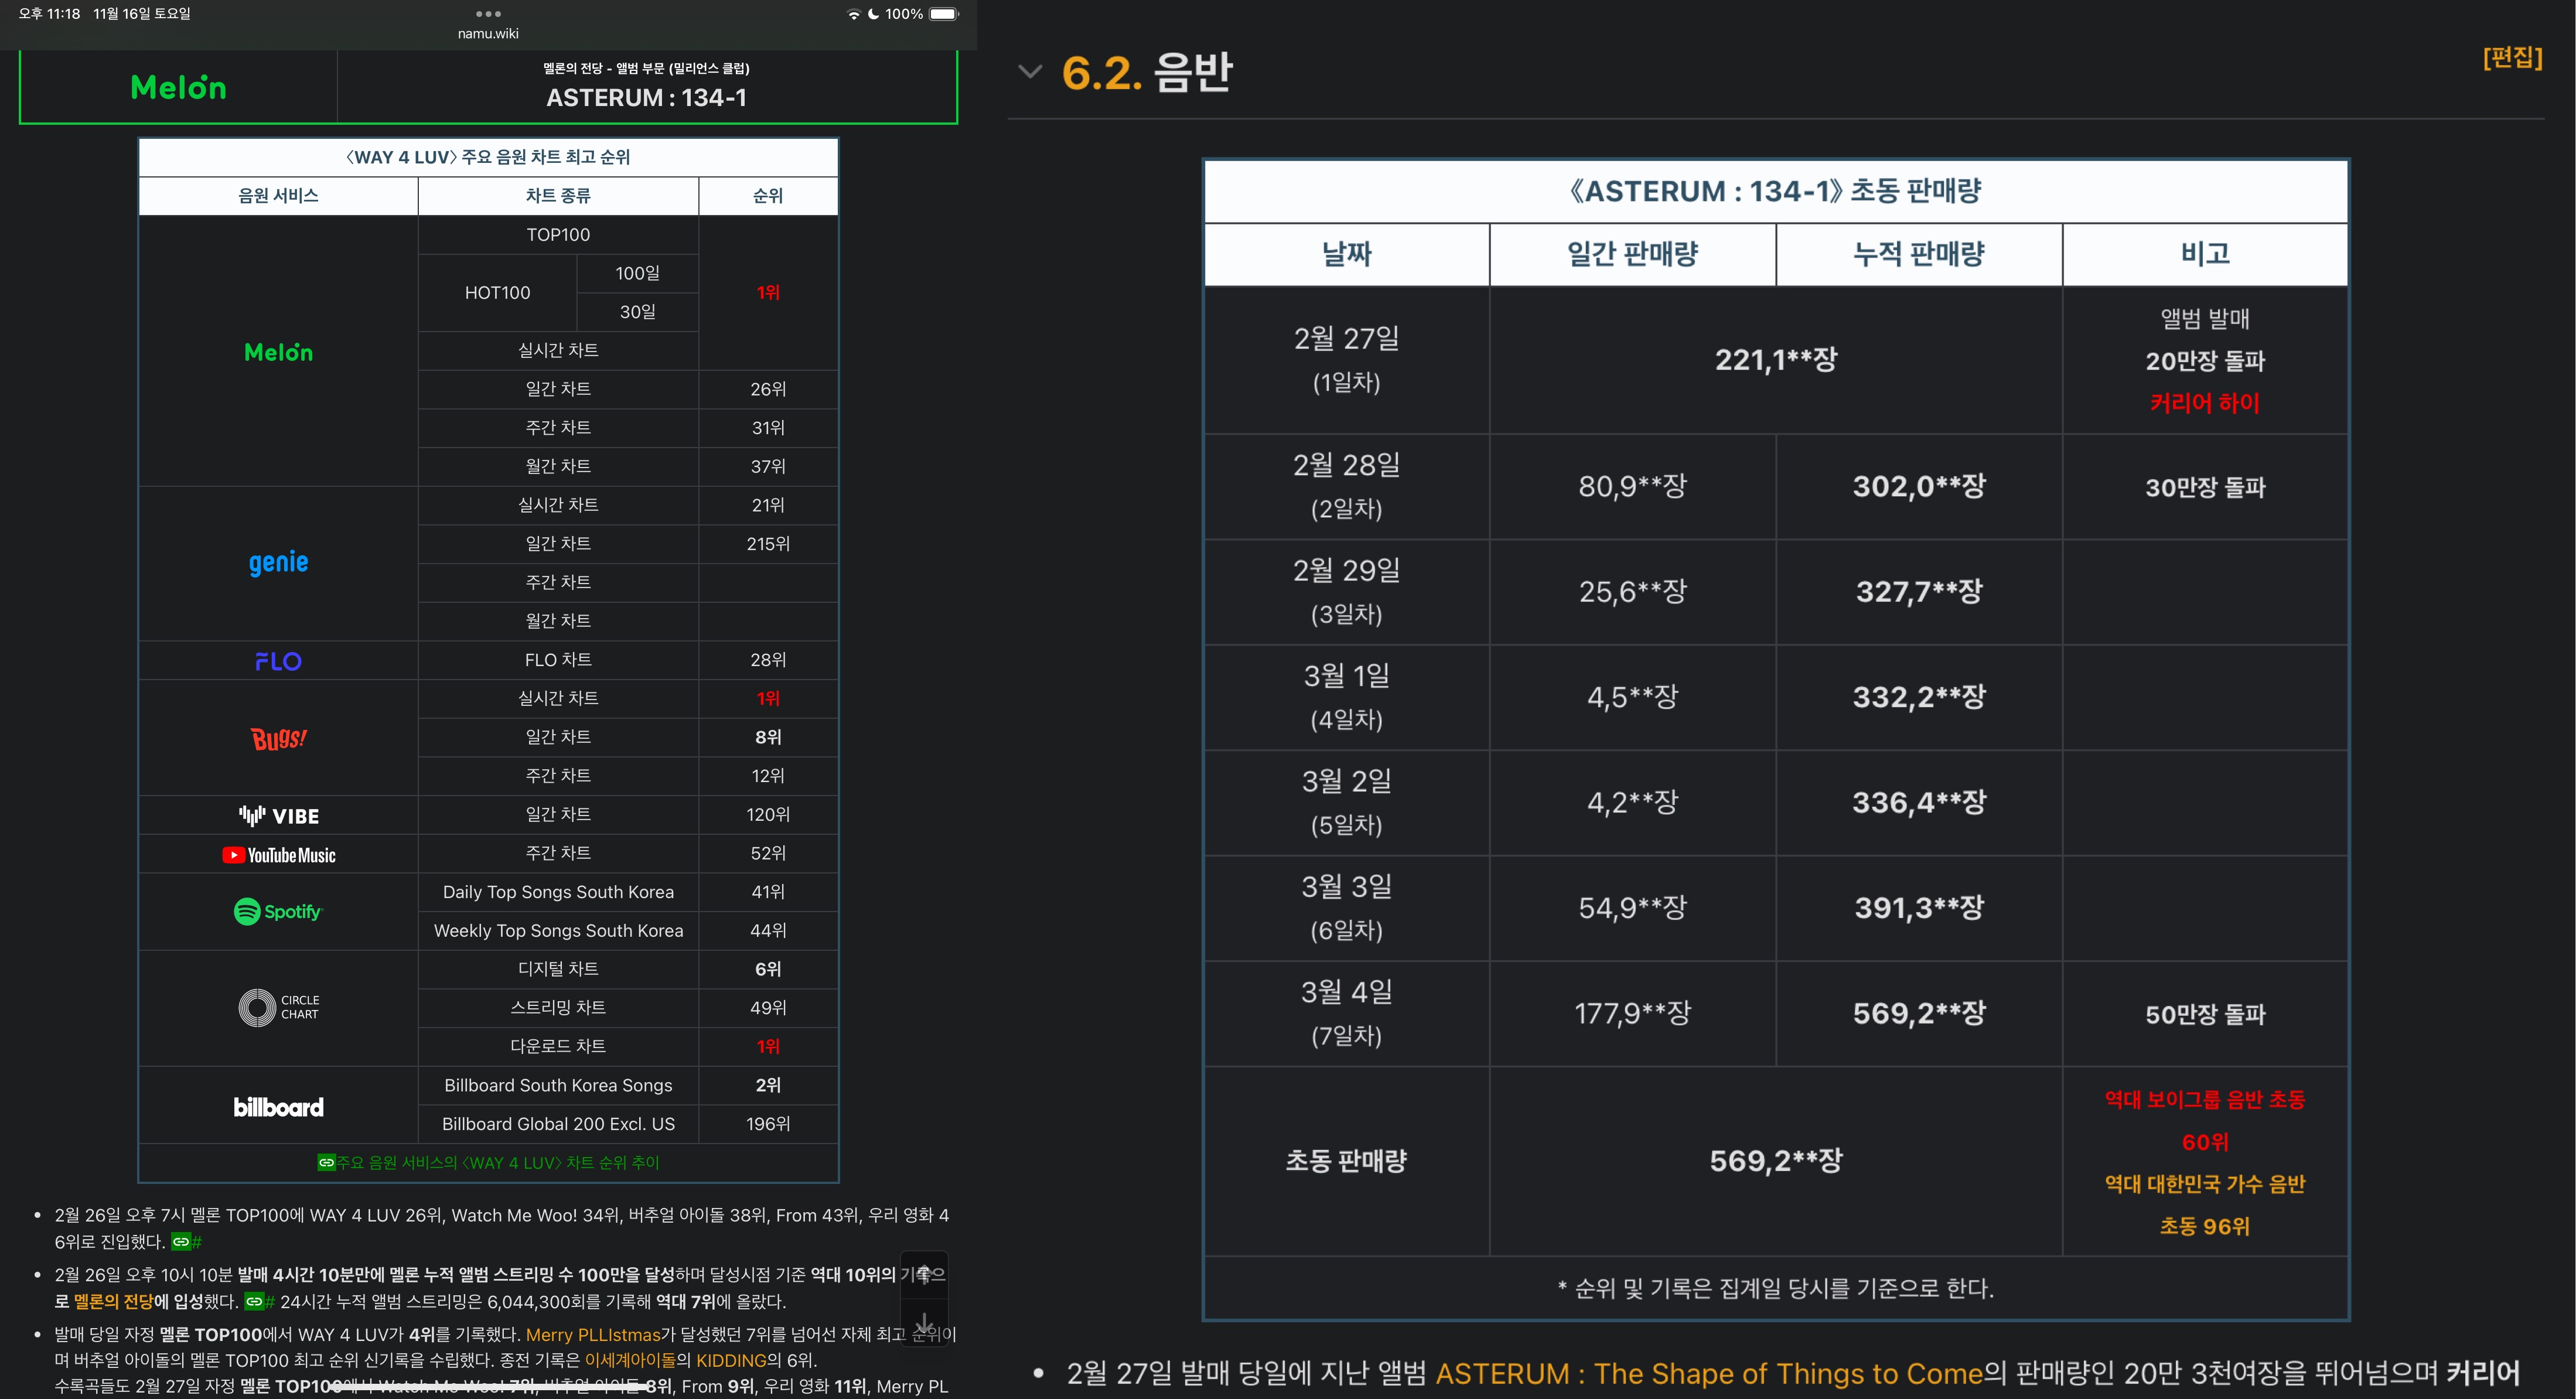Click the '50만장 돌파' note
This screenshot has width=2576, height=1399.
click(2205, 1014)
